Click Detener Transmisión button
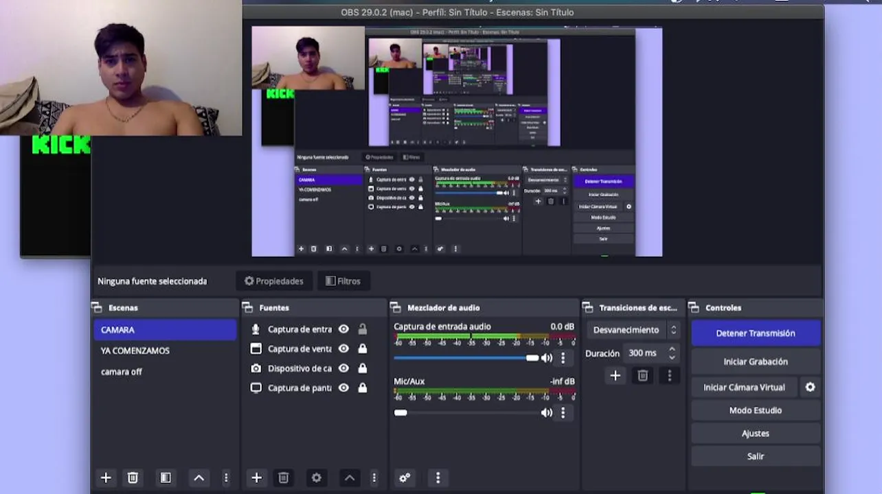 click(756, 333)
